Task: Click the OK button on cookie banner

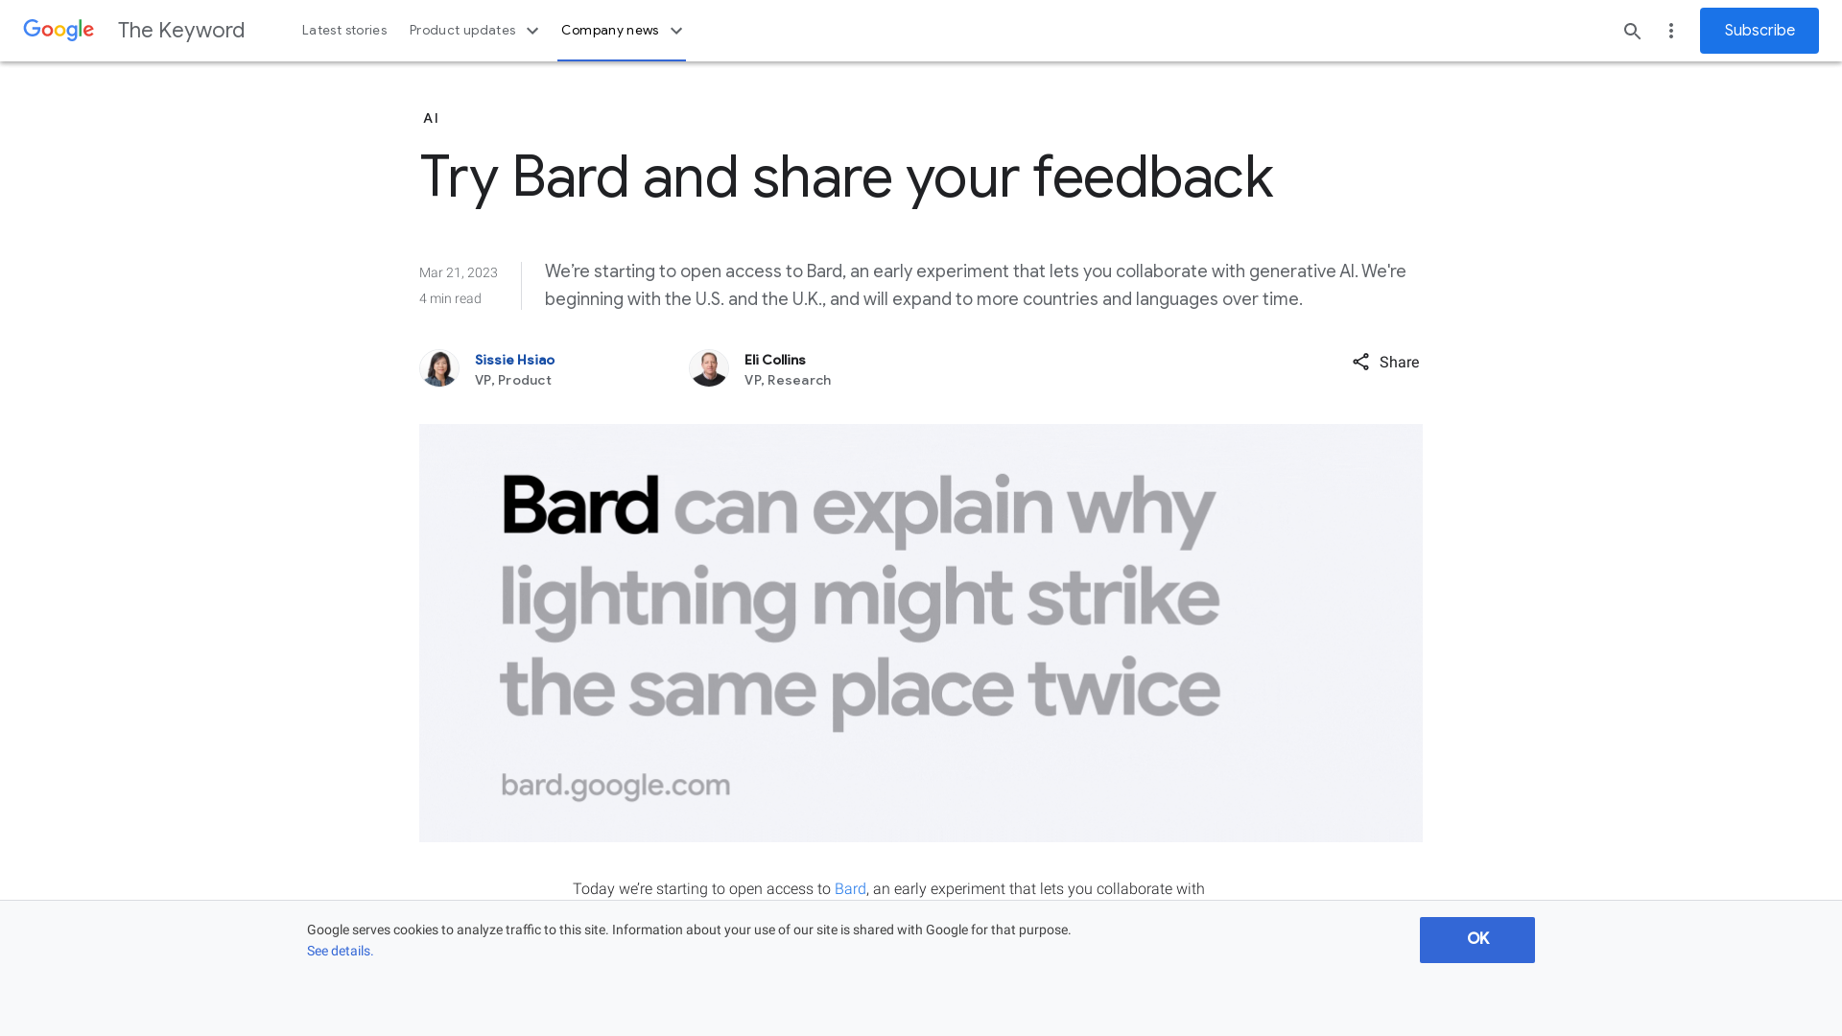Action: (1477, 940)
